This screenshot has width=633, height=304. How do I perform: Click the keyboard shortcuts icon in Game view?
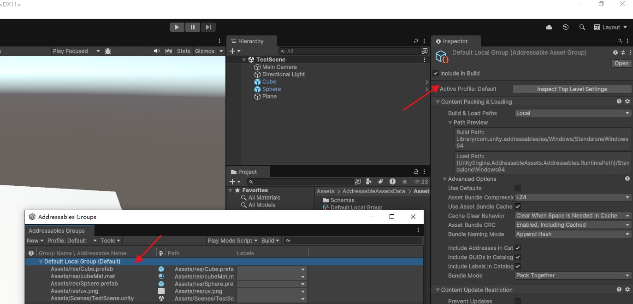tap(169, 51)
